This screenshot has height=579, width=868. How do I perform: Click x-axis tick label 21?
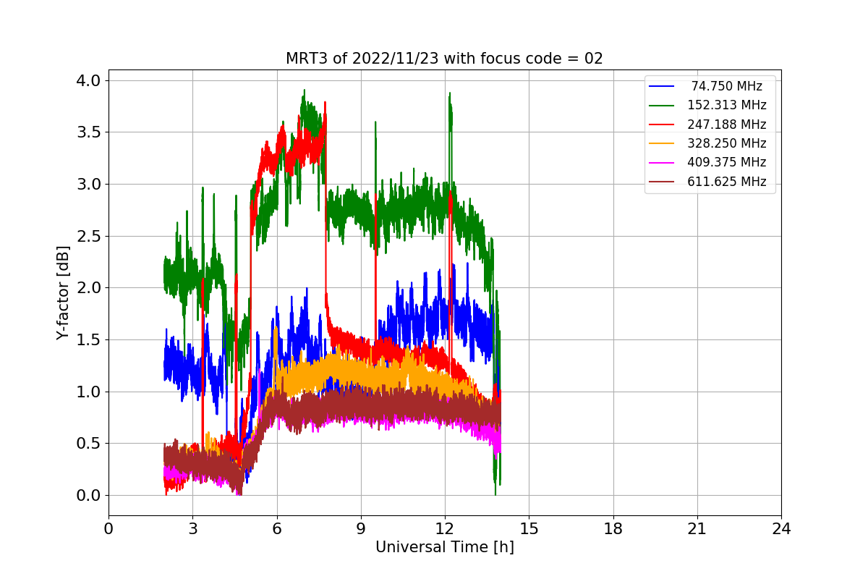(697, 529)
